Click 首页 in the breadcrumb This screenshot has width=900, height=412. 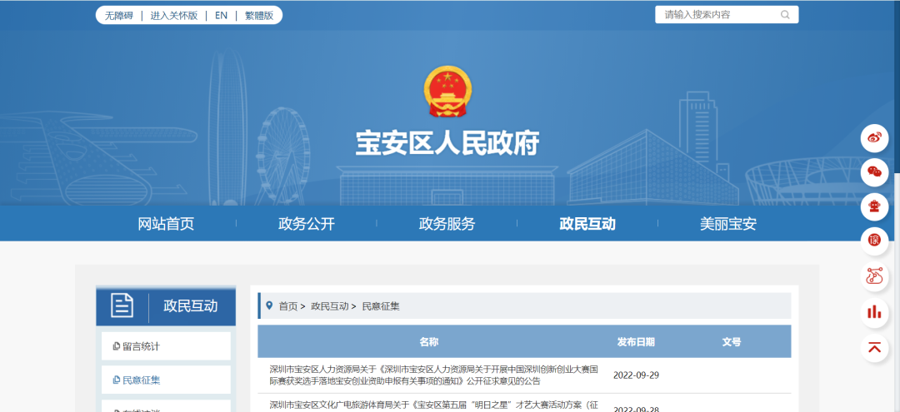click(x=288, y=306)
